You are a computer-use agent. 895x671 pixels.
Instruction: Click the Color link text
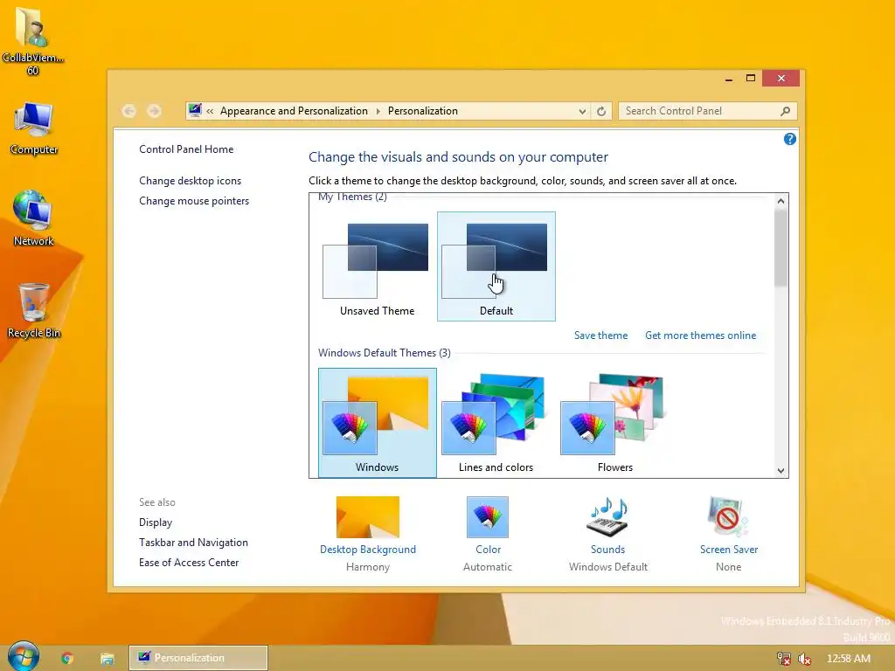(x=488, y=550)
